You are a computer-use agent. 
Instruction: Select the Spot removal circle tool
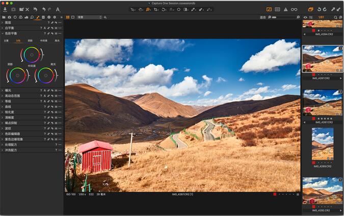click(x=179, y=10)
